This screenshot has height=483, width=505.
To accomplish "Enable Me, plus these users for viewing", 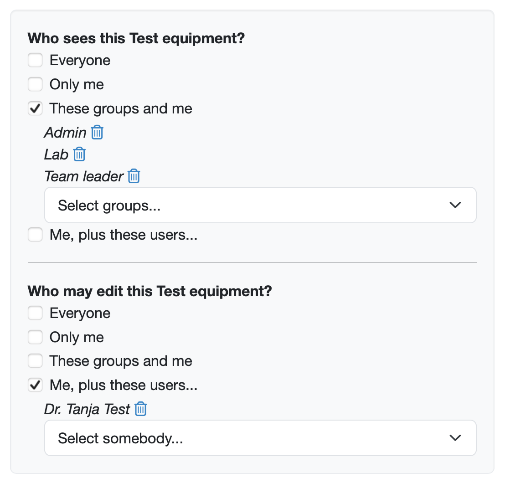I will tap(35, 235).
